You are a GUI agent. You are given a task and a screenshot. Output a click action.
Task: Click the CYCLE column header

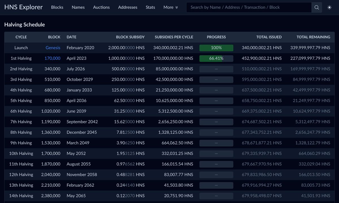click(x=21, y=37)
